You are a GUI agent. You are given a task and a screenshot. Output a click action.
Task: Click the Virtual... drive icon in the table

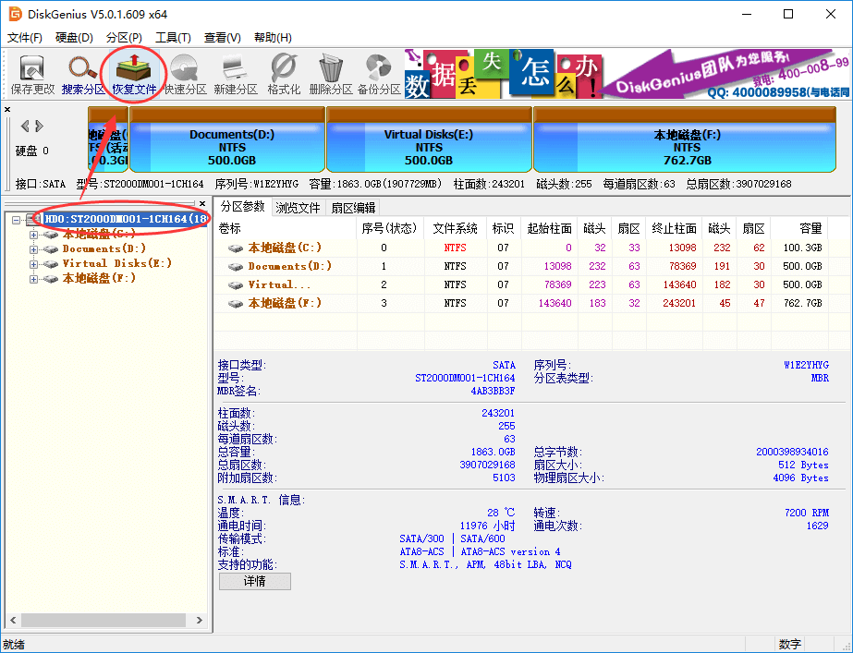(x=235, y=284)
